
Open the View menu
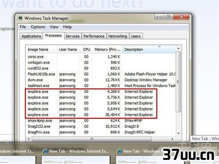pyautogui.click(x=54, y=27)
